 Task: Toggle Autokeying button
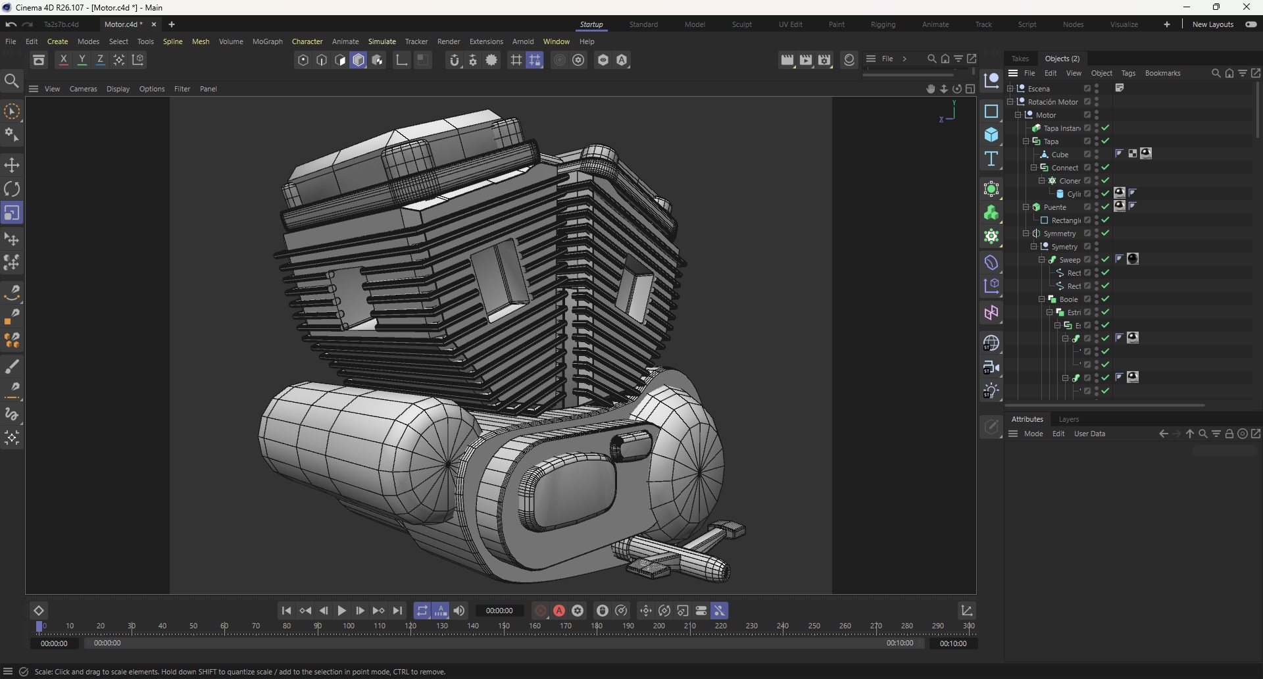[x=559, y=611]
